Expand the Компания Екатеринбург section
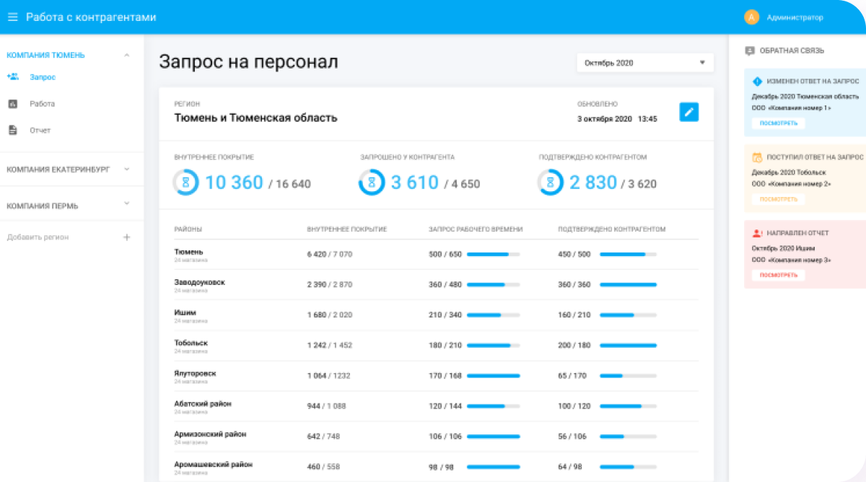The image size is (866, 482). coord(127,170)
